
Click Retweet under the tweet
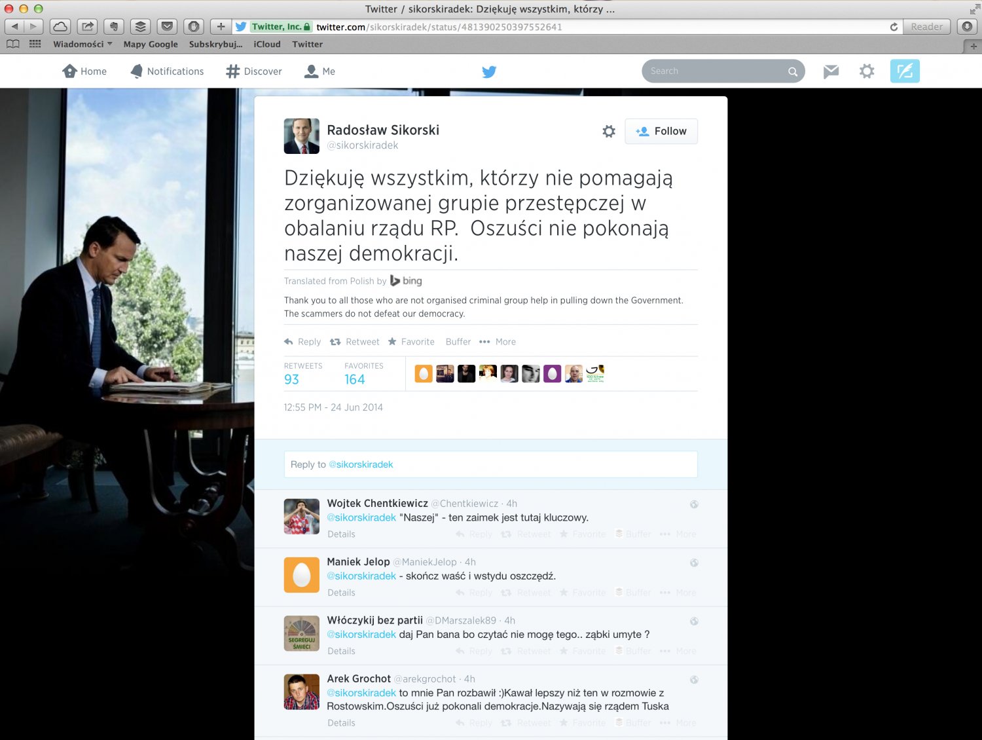click(355, 342)
